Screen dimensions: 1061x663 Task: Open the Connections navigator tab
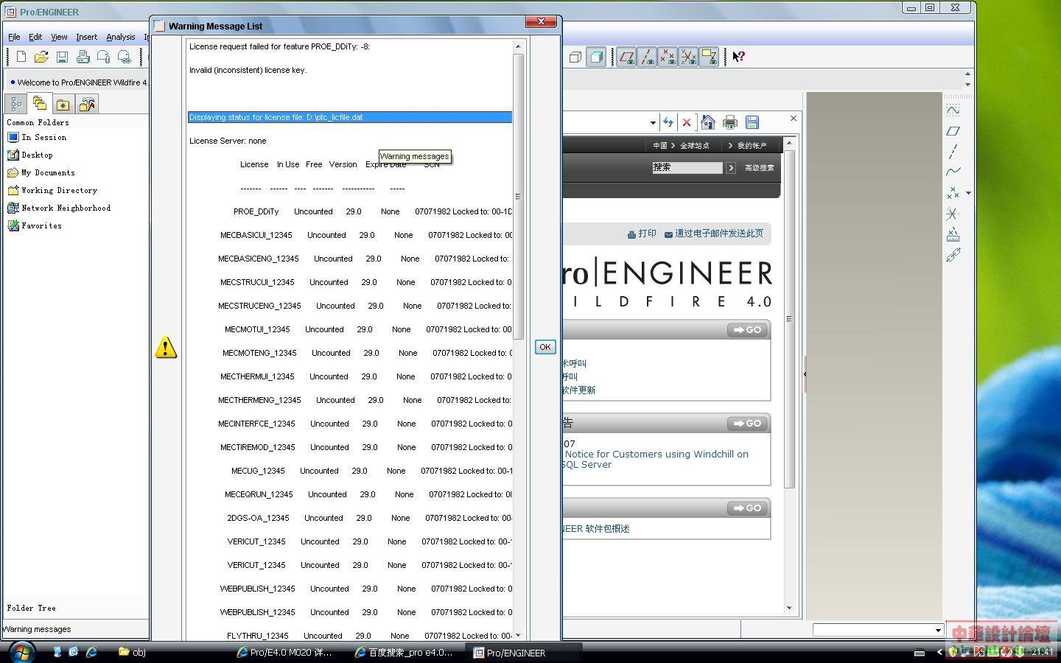pyautogui.click(x=87, y=104)
